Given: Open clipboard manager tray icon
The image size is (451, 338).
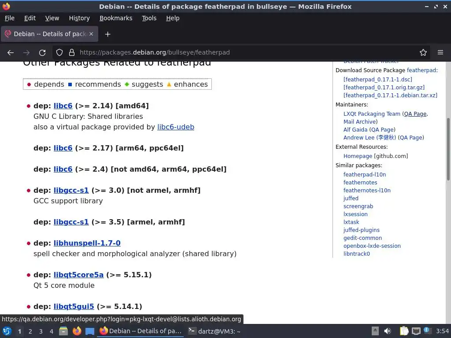Looking at the screenshot, I should click(404, 331).
